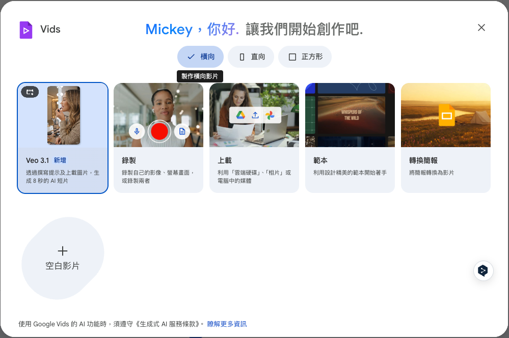The image size is (509, 338).
Task: Click the upload arrow icon on 上載 card
Action: coord(254,115)
